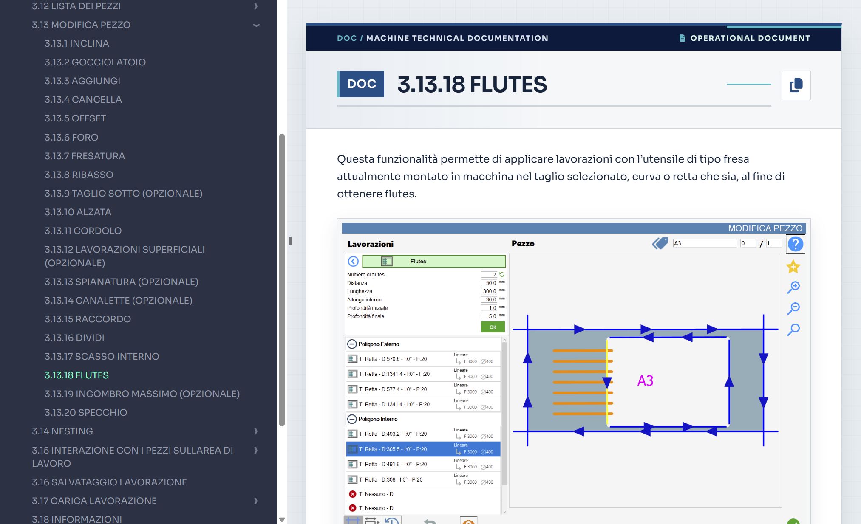Click the piece name field A3

coord(705,243)
